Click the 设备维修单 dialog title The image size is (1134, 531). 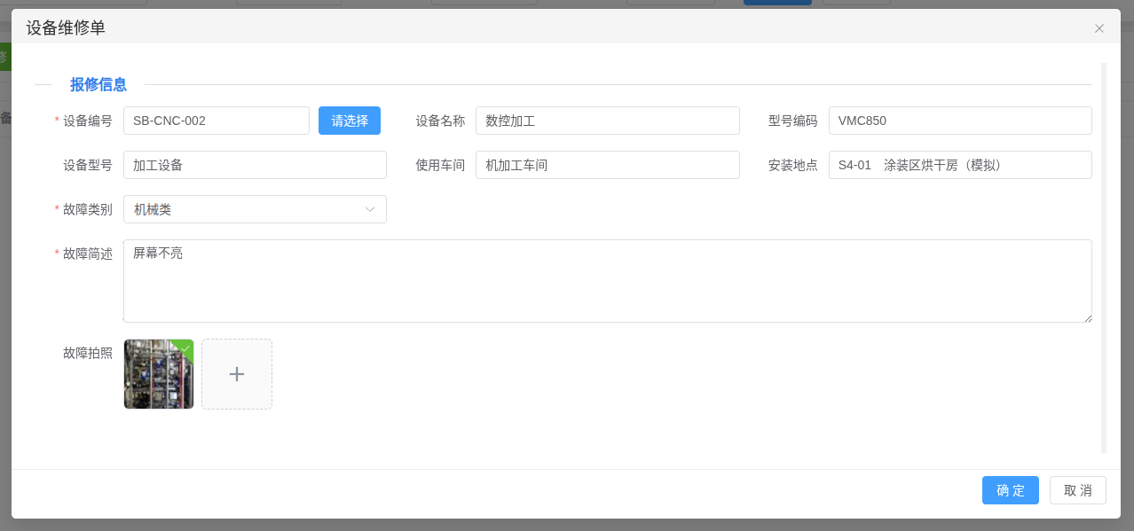66,27
